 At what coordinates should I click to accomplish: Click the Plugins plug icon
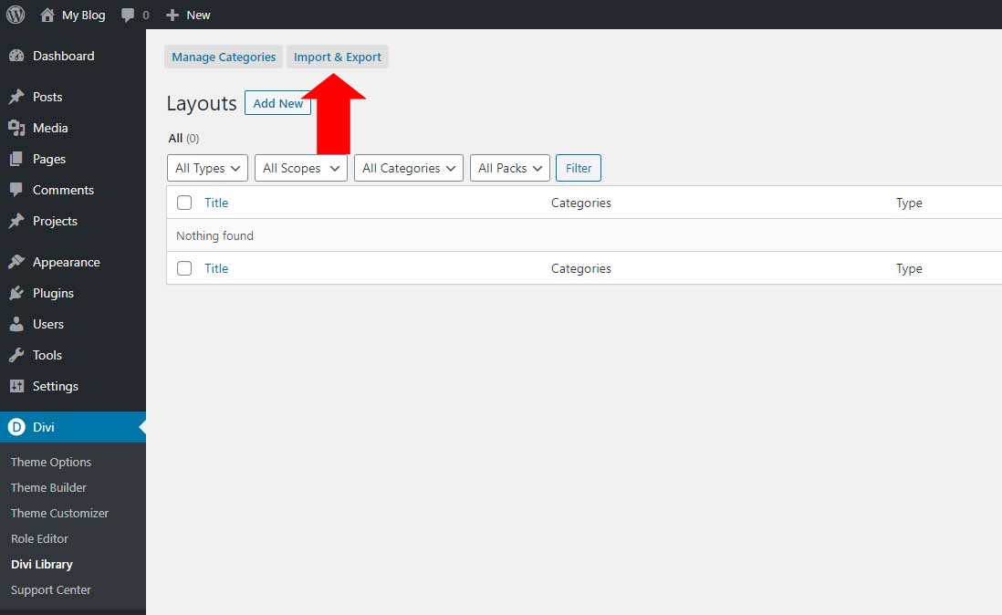16,293
